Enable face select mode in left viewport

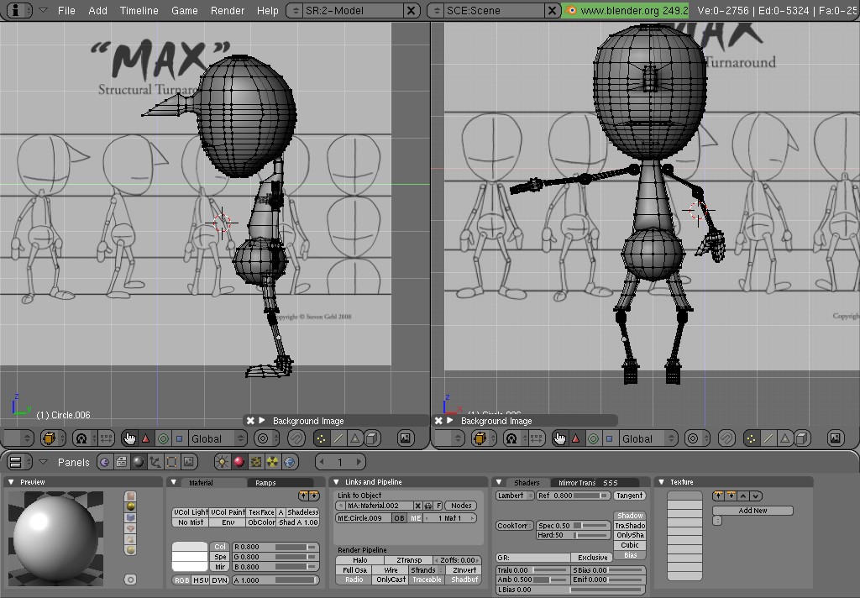[355, 438]
